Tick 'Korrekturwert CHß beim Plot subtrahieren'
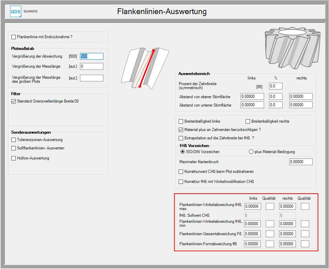 (x=181, y=172)
